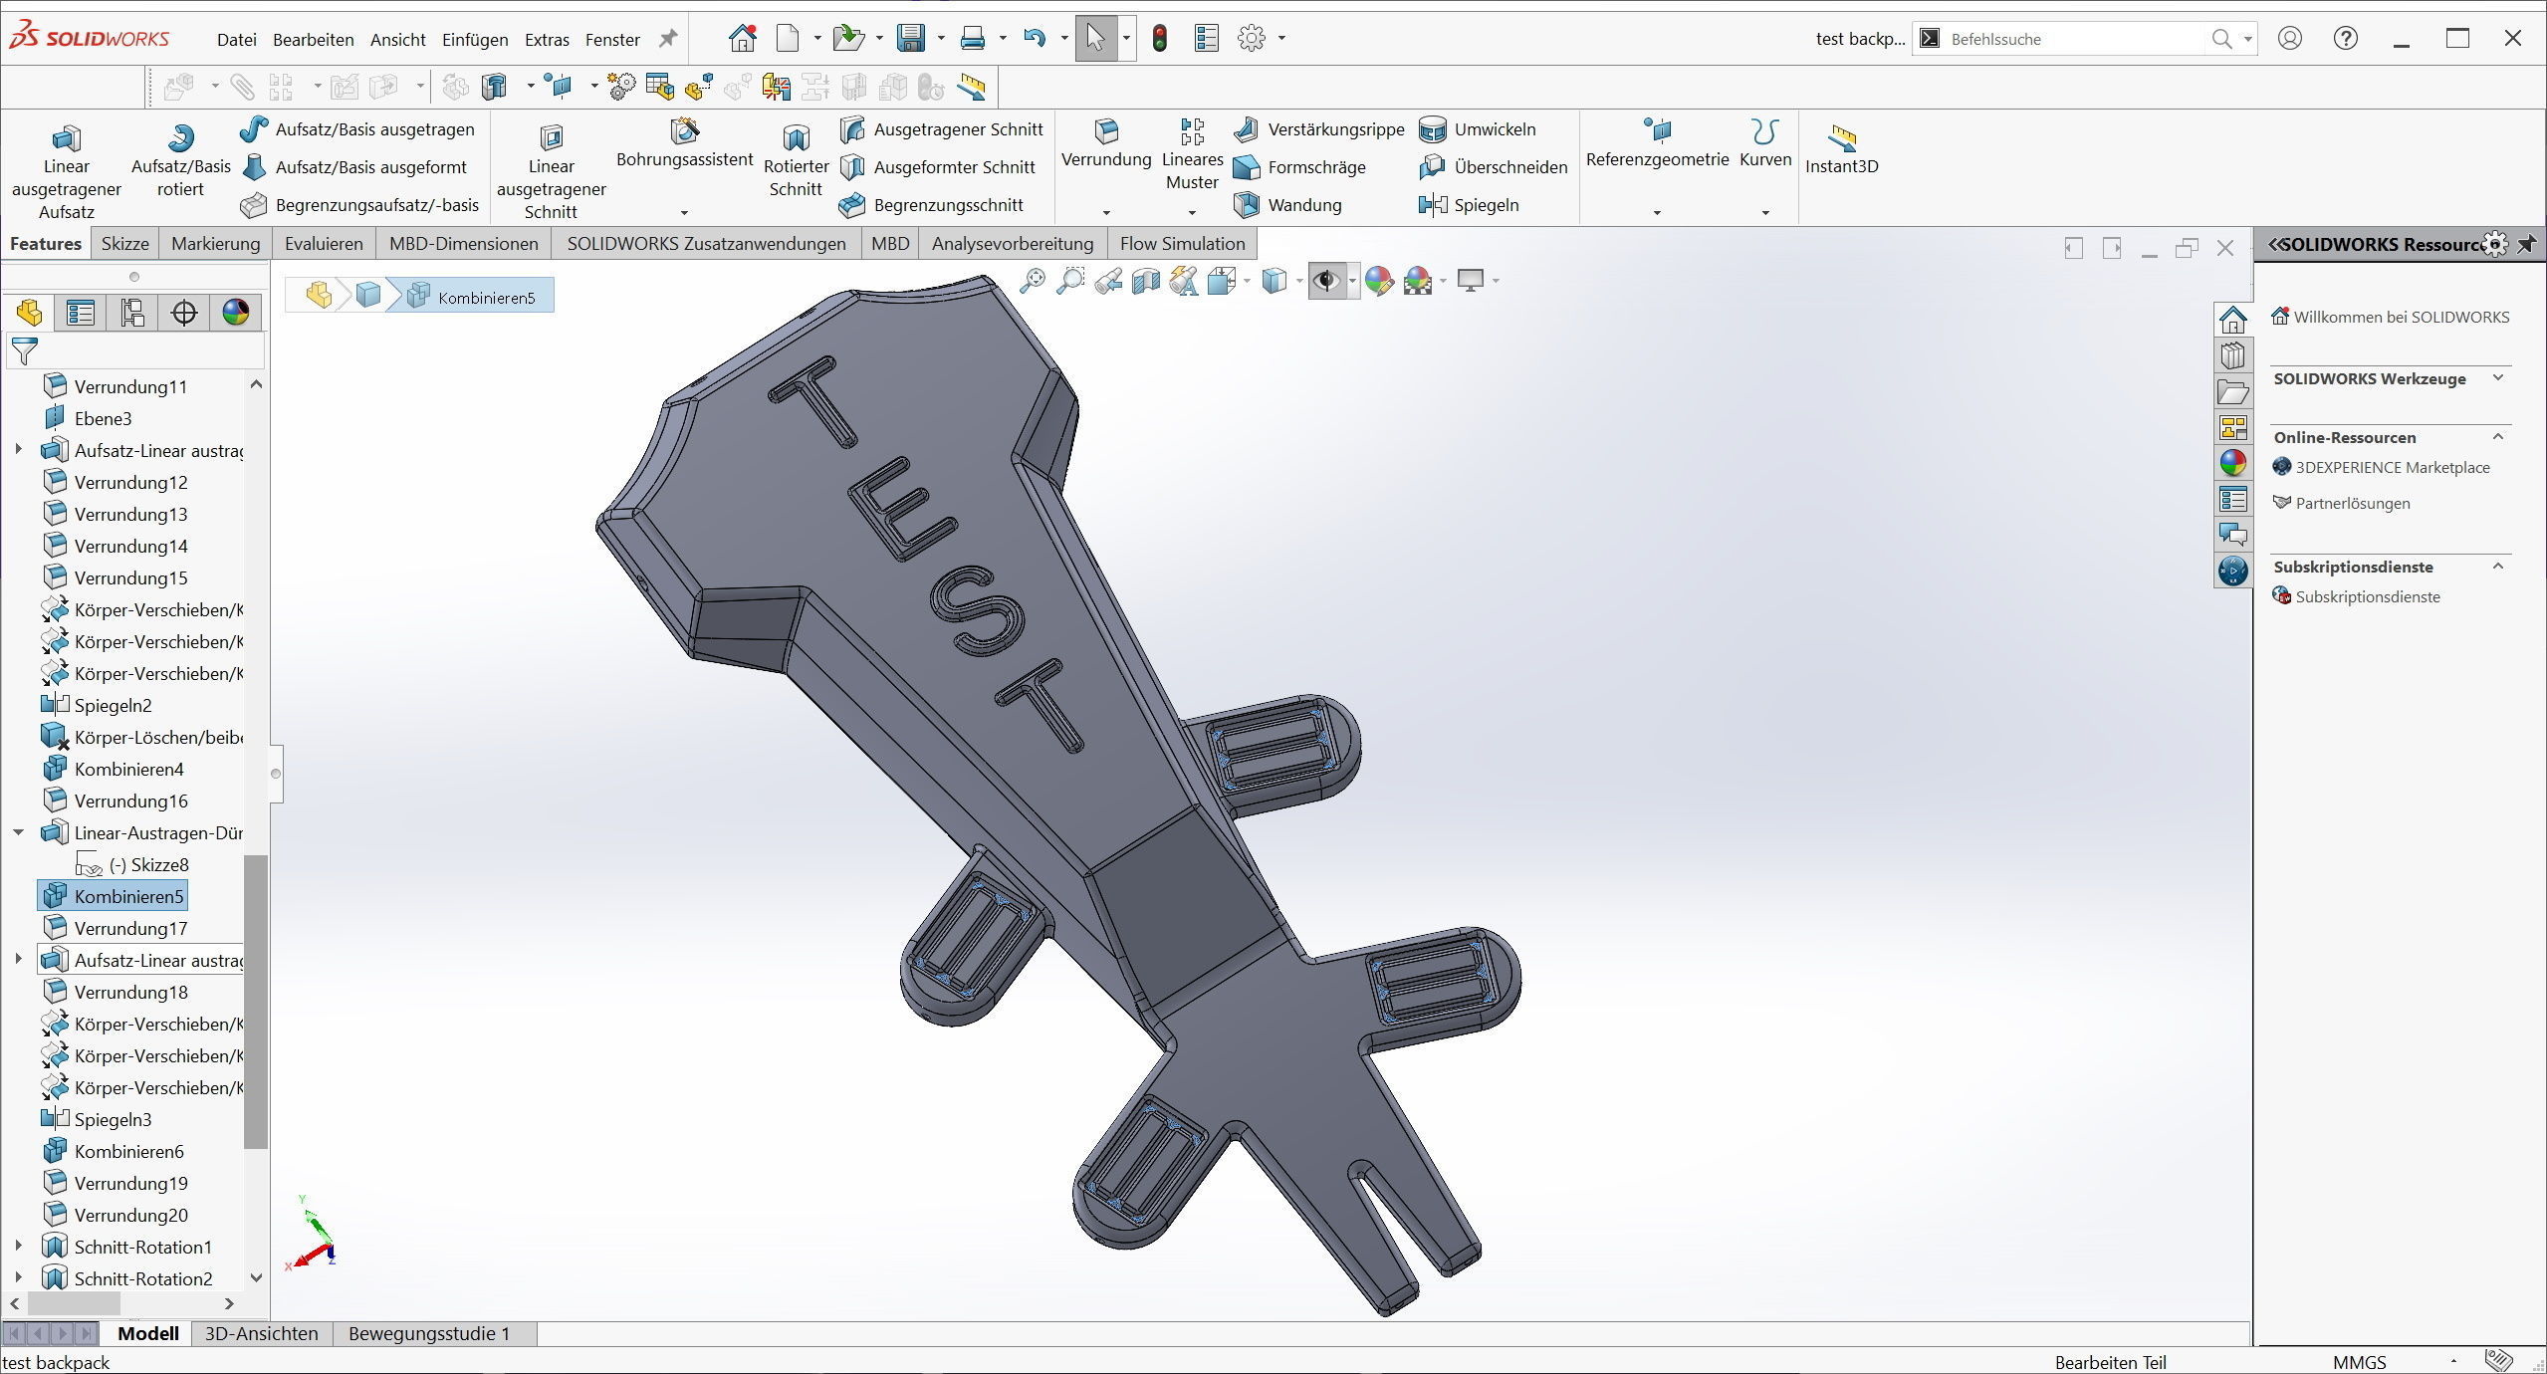Open the DisplayManager appearance sphere tab
Image resolution: width=2547 pixels, height=1374 pixels.
click(x=236, y=313)
